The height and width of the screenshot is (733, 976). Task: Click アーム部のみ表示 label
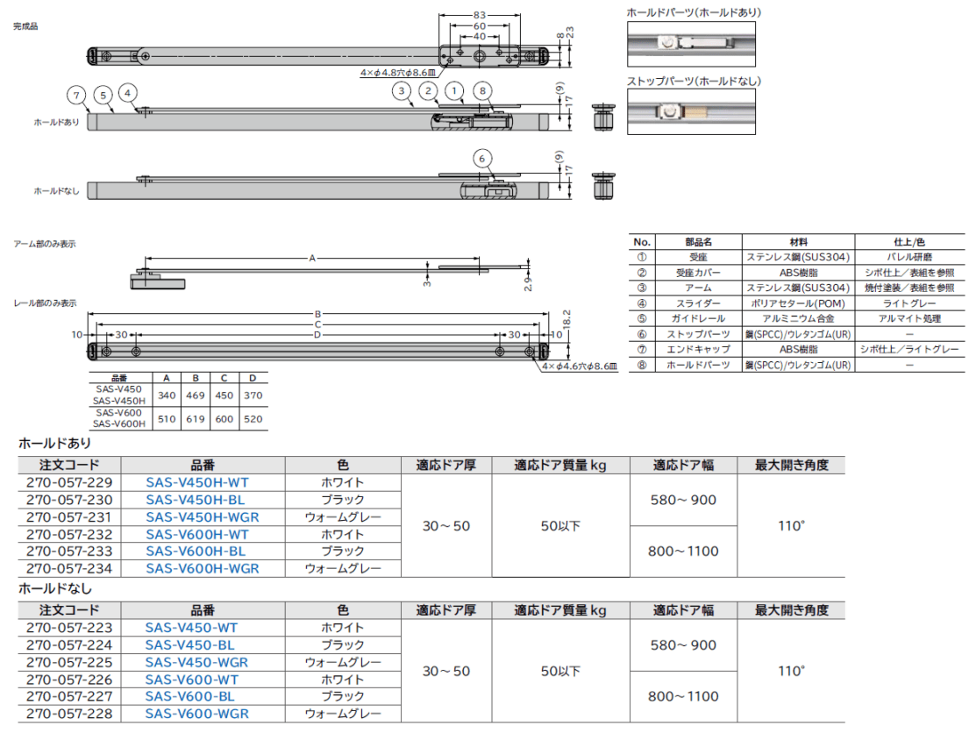(45, 244)
